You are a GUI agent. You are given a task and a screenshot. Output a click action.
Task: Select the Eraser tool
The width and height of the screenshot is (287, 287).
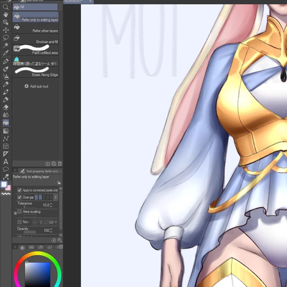5,107
